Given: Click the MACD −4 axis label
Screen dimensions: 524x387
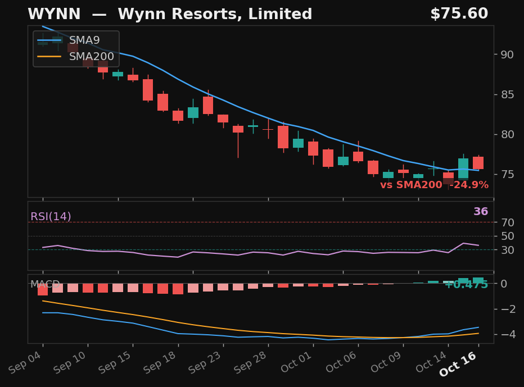Looking at the screenshot, I should click(508, 335).
